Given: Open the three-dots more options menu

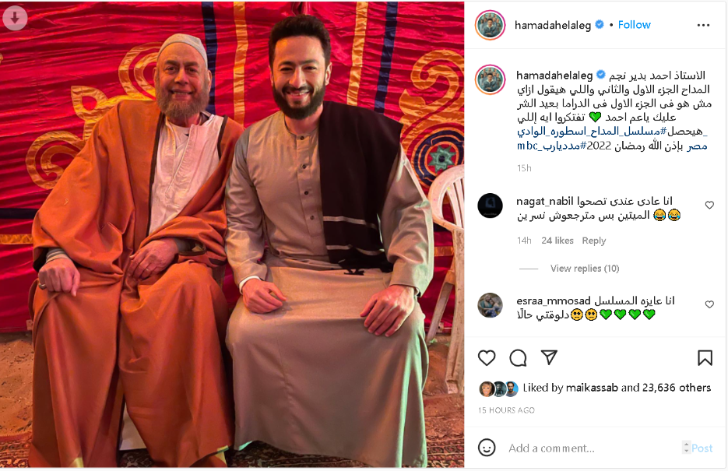Looking at the screenshot, I should (703, 25).
